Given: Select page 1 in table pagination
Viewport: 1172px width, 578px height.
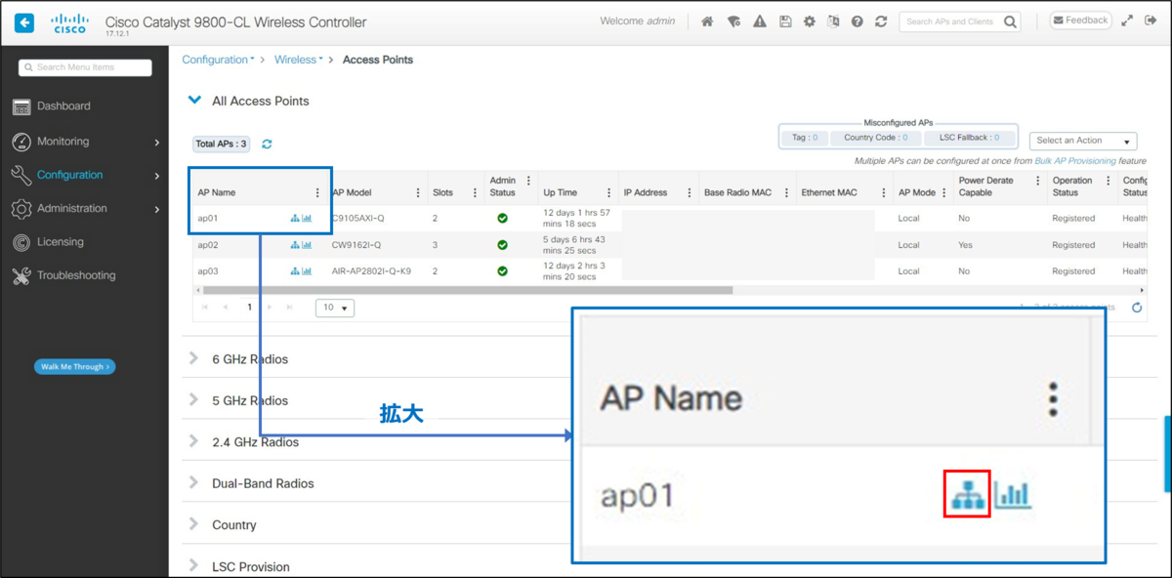Looking at the screenshot, I should [x=249, y=308].
